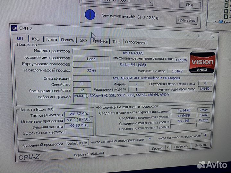
Task: Maximize the CPU-Z window
Action: (200, 36)
